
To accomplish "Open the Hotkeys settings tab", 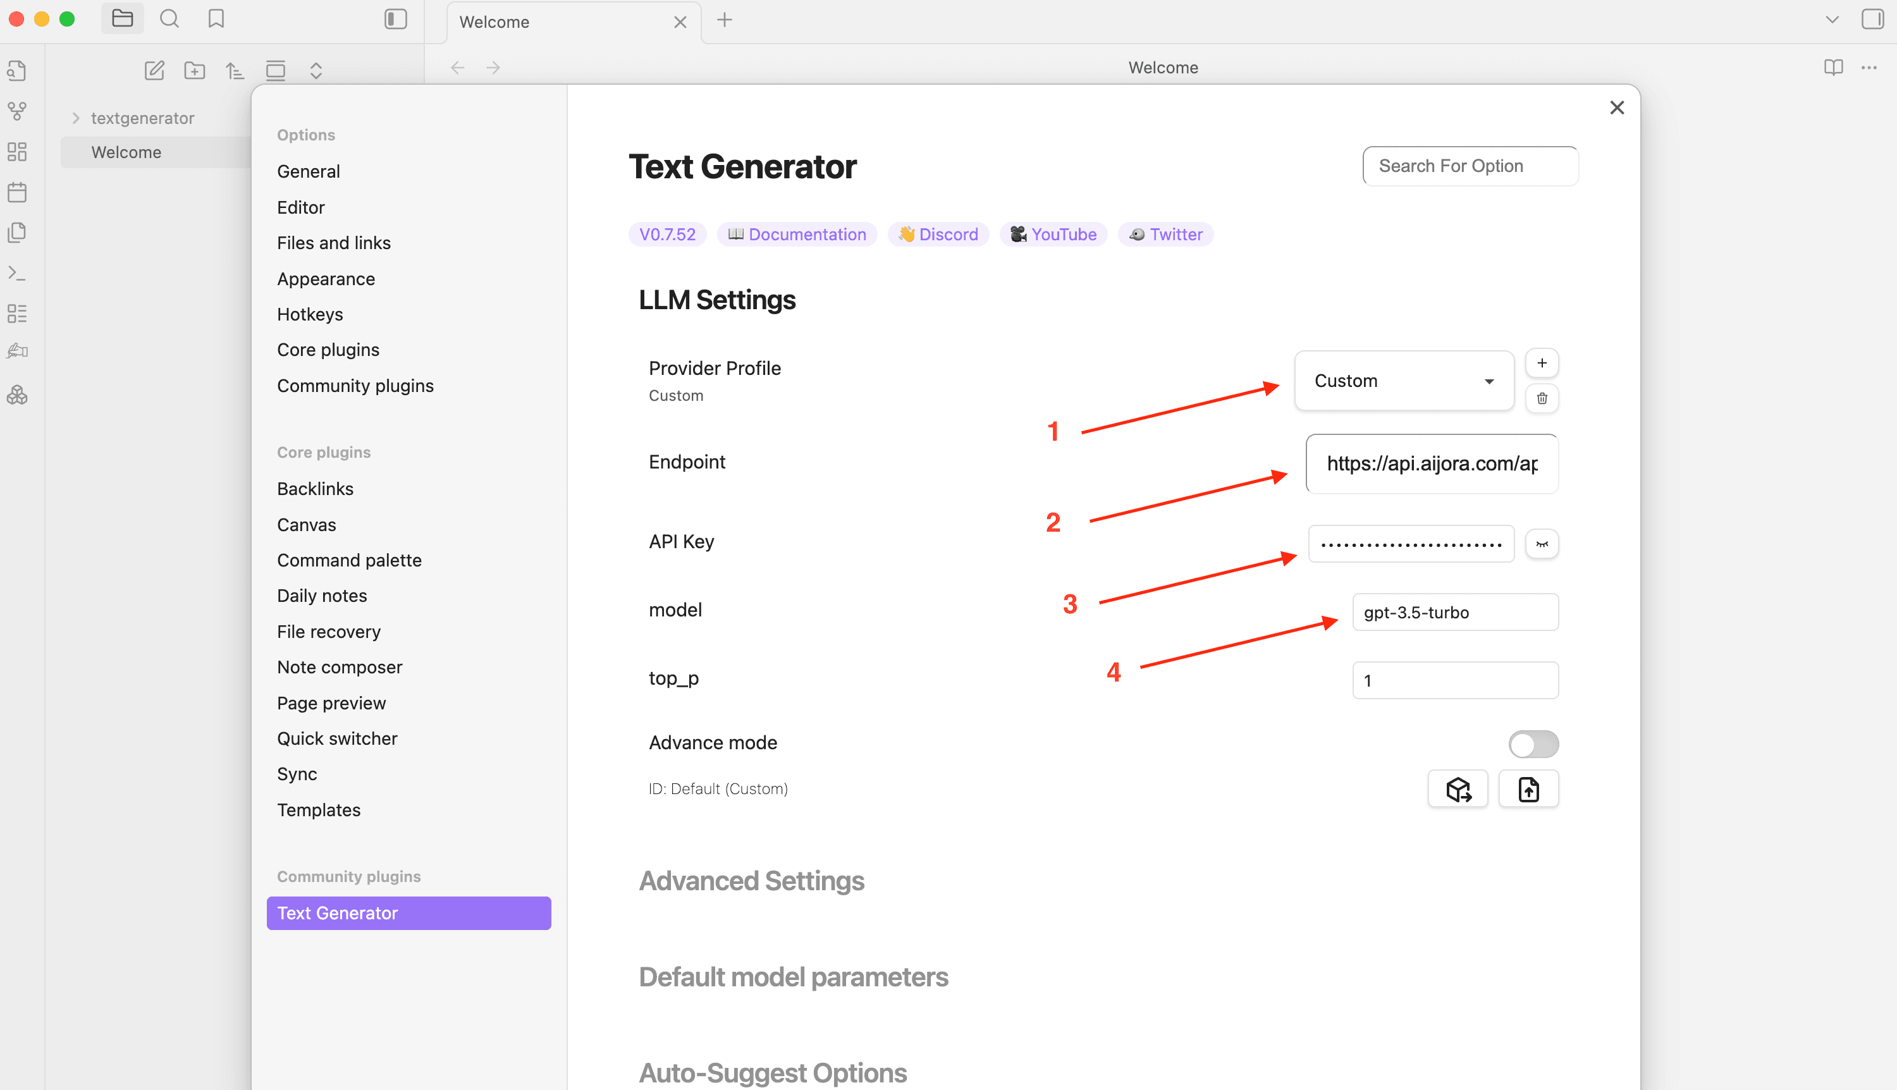I will click(309, 314).
